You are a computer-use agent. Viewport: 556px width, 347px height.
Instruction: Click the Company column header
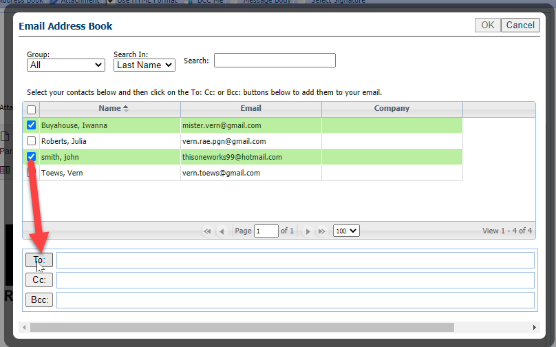392,109
